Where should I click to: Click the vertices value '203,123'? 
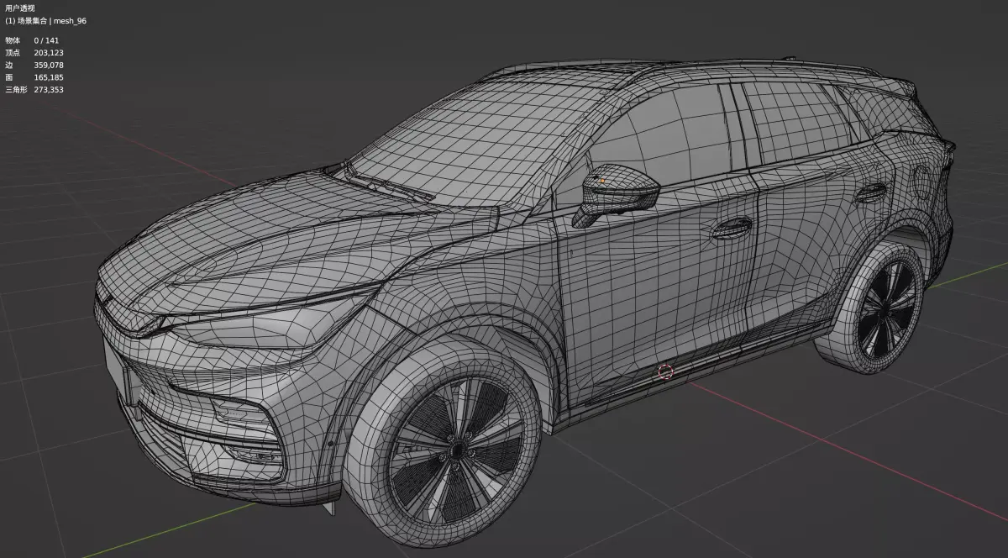pos(49,52)
